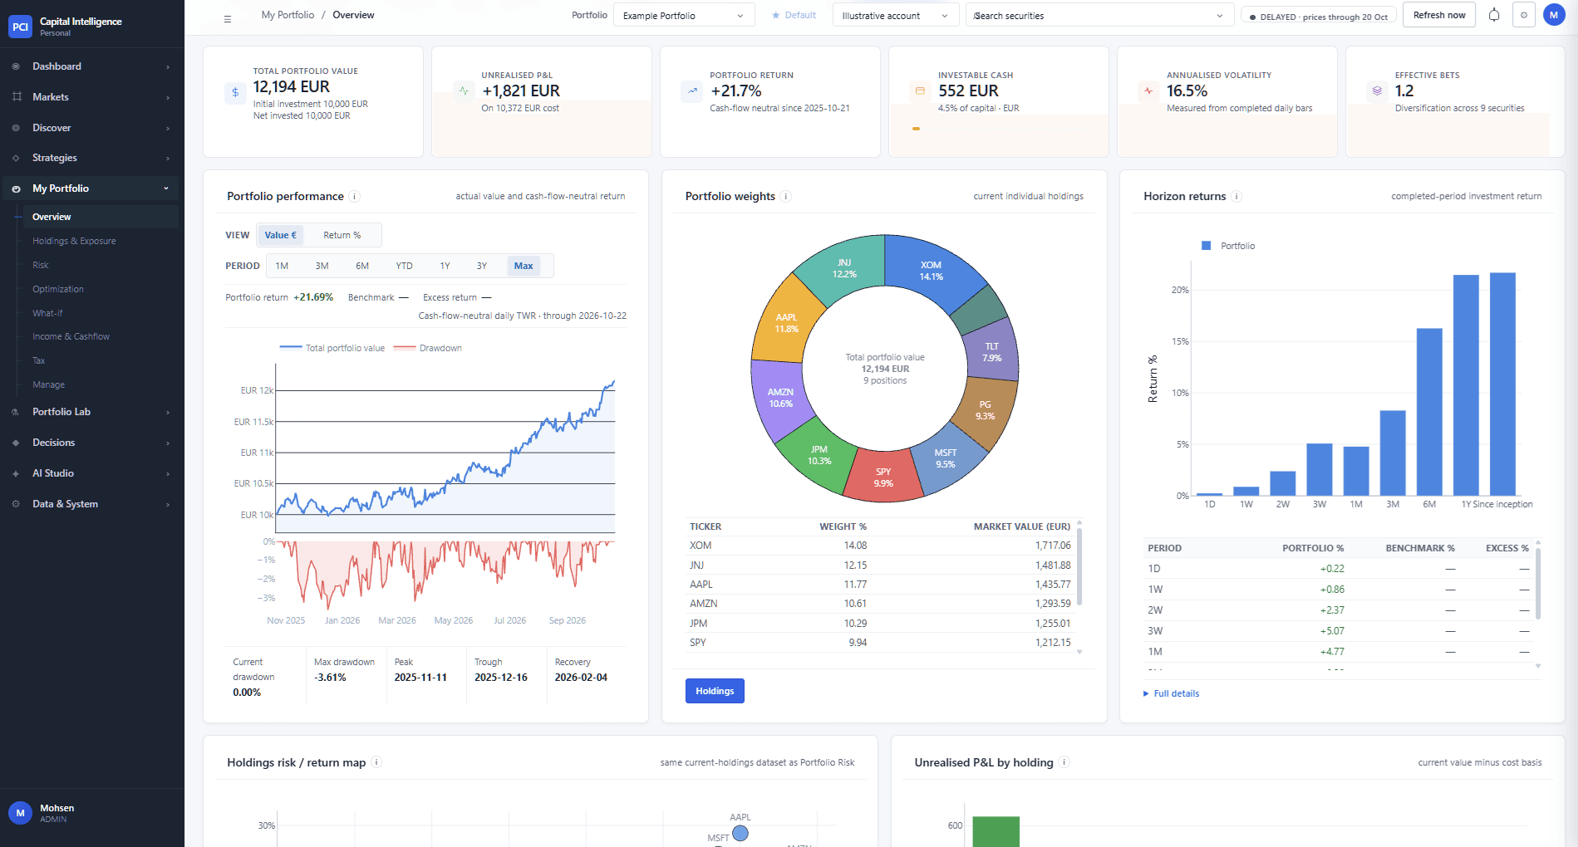The width and height of the screenshot is (1578, 847).
Task: Click info icon beside Unrealised P&L by holding
Action: (1064, 762)
